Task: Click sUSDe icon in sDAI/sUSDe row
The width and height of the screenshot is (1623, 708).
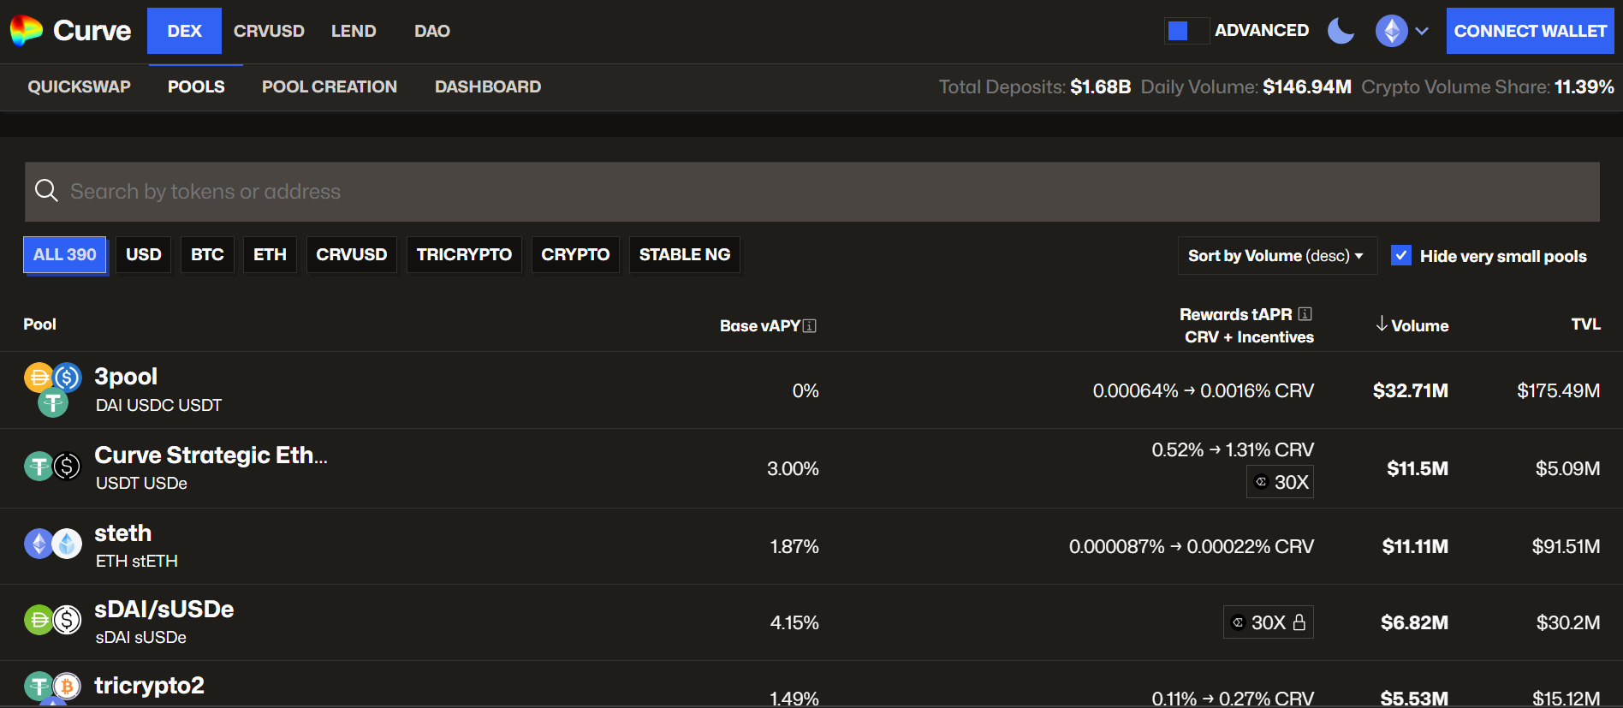Action: coord(68,620)
